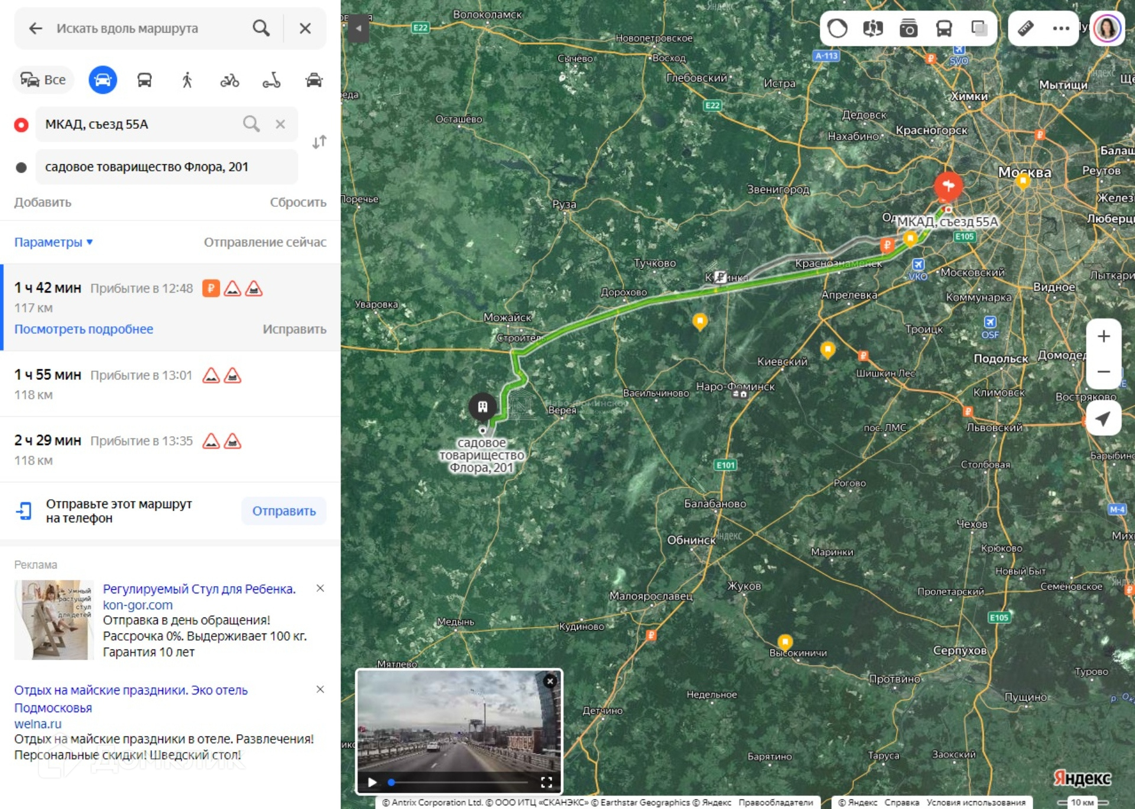Click 'Исправить' for the first route
Image resolution: width=1135 pixels, height=809 pixels.
(294, 329)
